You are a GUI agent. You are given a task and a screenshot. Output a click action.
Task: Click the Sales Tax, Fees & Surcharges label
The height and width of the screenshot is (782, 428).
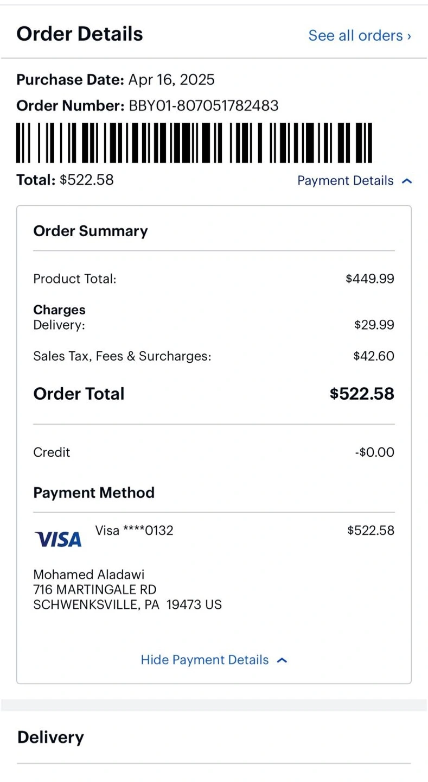(x=122, y=356)
